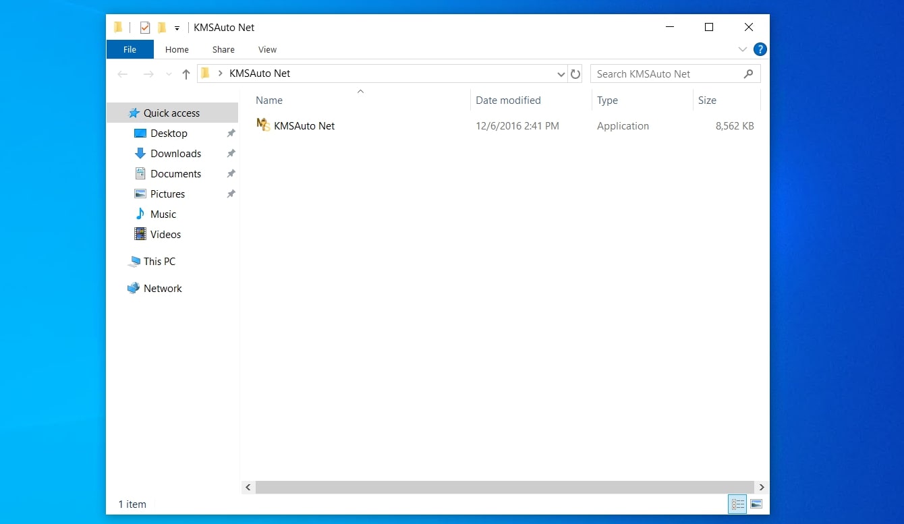Sort by the Date modified column
This screenshot has height=524, width=904.
[x=508, y=100]
